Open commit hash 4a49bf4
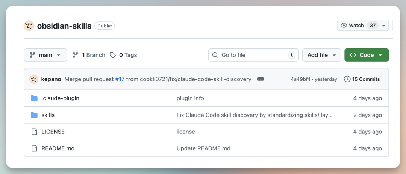The height and width of the screenshot is (174, 406). pos(300,79)
